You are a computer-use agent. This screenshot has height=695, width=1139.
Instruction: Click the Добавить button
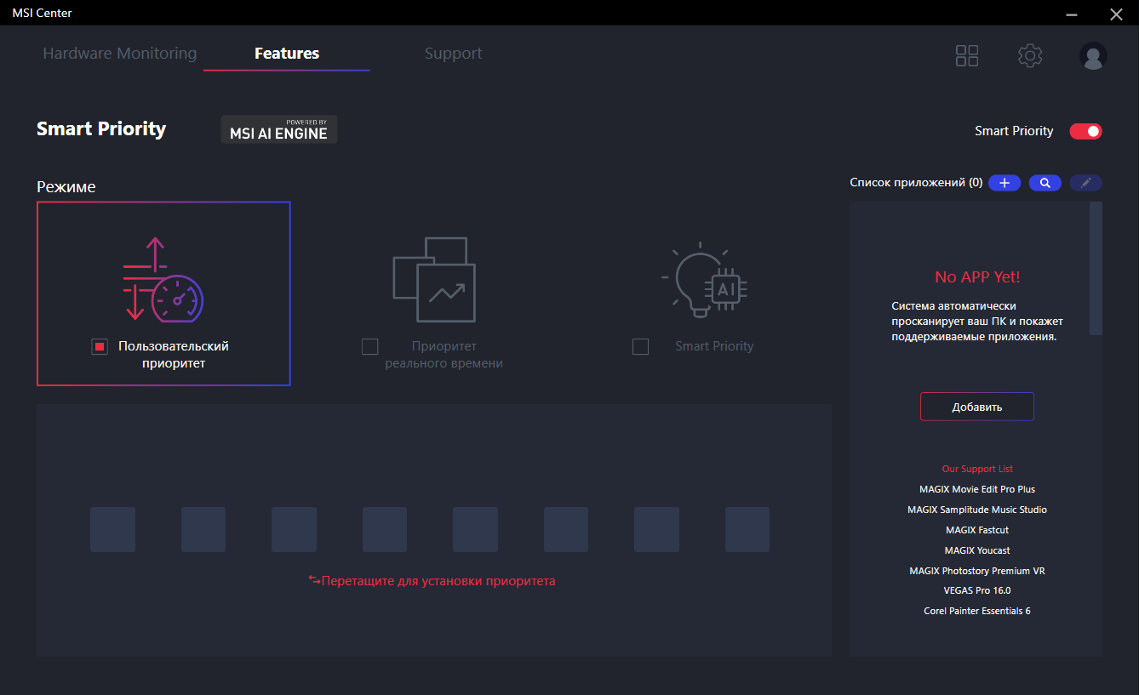pos(977,407)
